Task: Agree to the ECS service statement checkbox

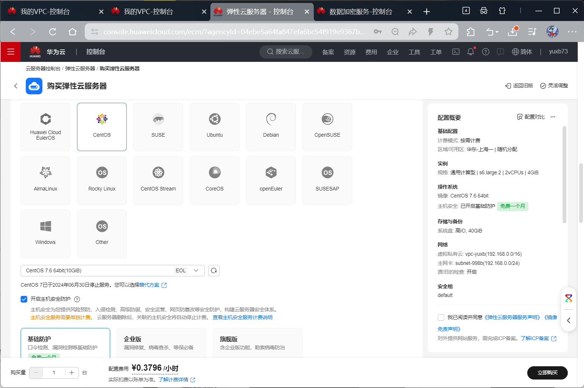Action: (441, 317)
